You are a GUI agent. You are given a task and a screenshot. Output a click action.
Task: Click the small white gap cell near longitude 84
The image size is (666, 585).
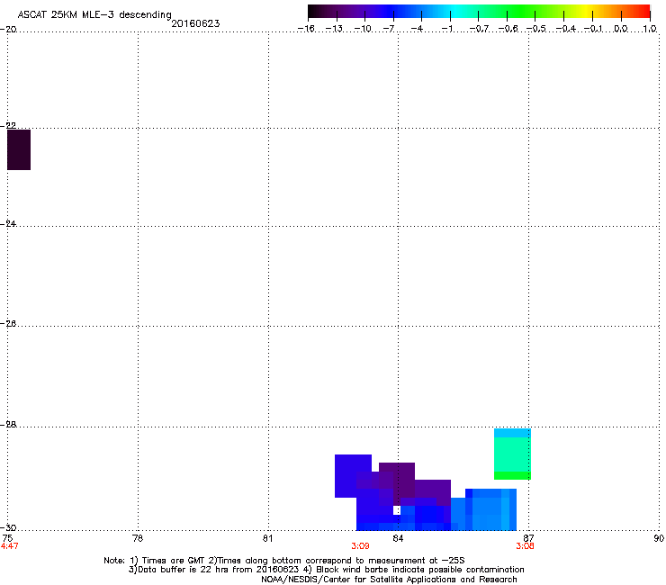click(x=397, y=509)
